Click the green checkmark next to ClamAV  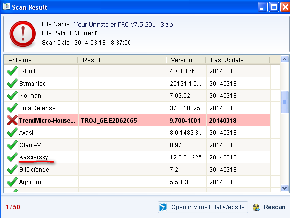[x=12, y=145]
